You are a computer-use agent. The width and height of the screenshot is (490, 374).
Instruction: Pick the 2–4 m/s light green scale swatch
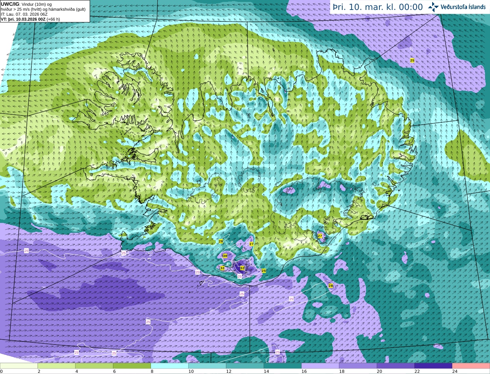(56, 366)
